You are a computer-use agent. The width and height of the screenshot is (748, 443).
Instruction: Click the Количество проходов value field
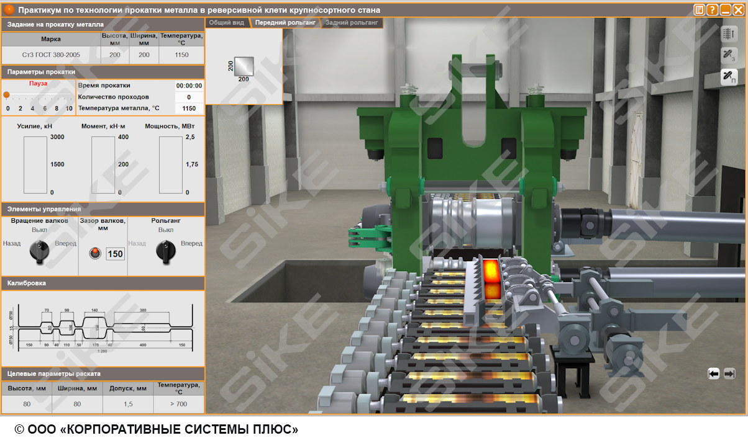click(x=189, y=97)
